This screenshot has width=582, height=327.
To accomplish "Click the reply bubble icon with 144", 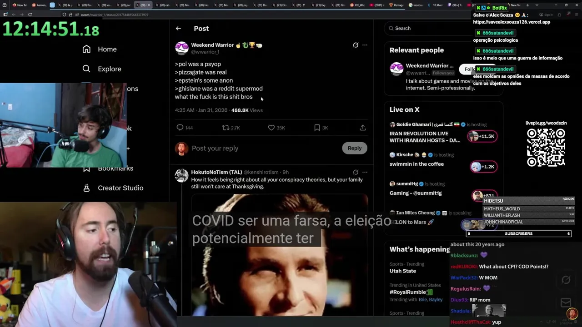I will coord(180,128).
